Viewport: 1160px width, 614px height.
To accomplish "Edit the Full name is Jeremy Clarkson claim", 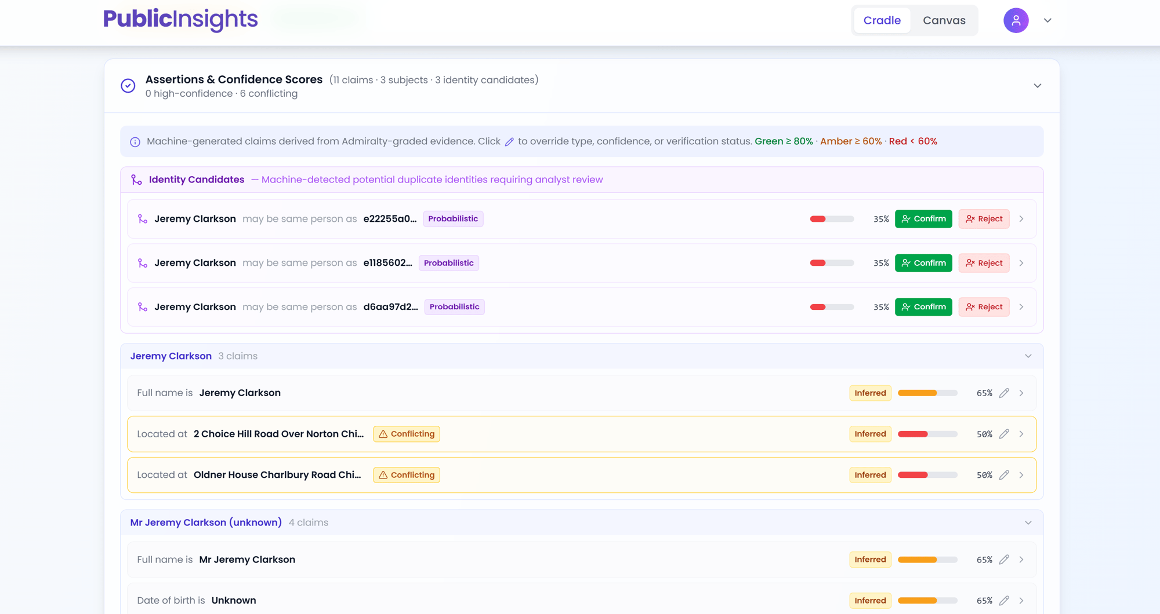I will point(1004,393).
